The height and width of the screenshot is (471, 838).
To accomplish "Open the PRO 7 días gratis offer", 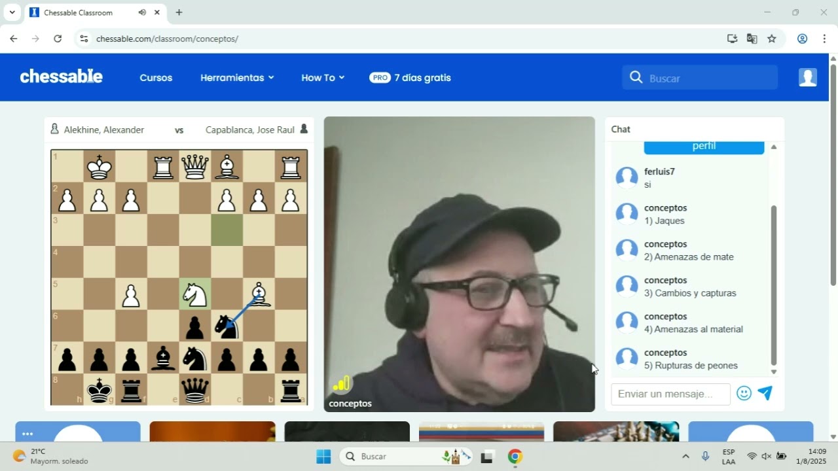I will 410,78.
